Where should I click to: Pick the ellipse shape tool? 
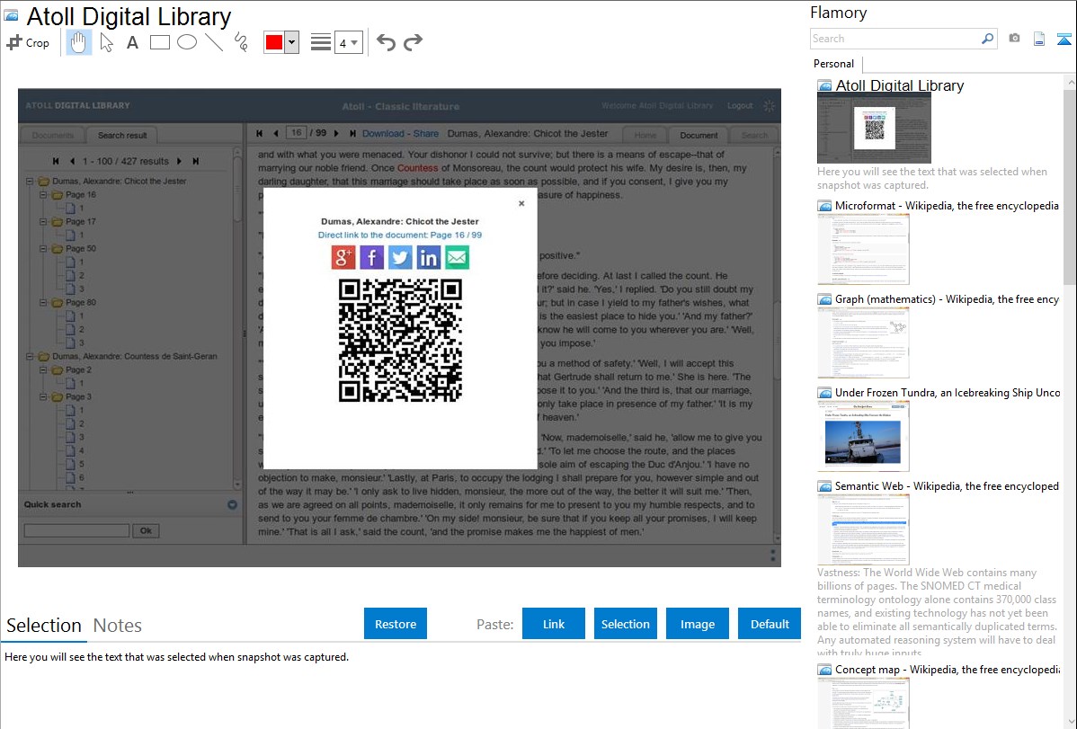(187, 42)
